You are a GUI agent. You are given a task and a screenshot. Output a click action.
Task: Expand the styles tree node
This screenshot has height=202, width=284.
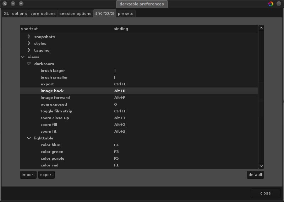click(x=29, y=43)
